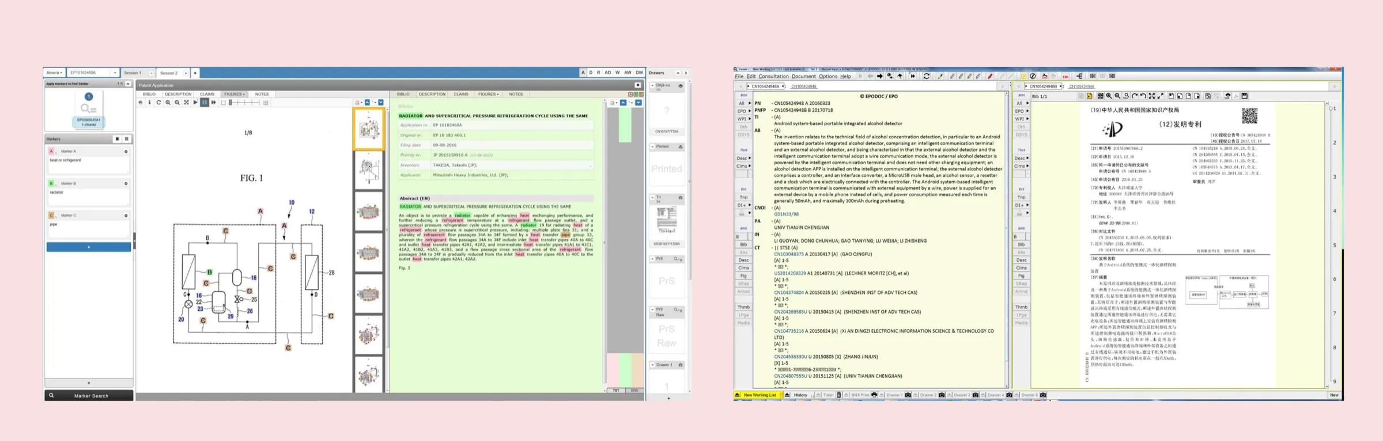
Task: Add a new marker with the blue plus bar
Action: click(89, 247)
